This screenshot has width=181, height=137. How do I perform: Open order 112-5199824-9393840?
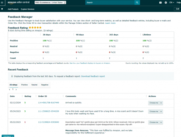click(49, 122)
